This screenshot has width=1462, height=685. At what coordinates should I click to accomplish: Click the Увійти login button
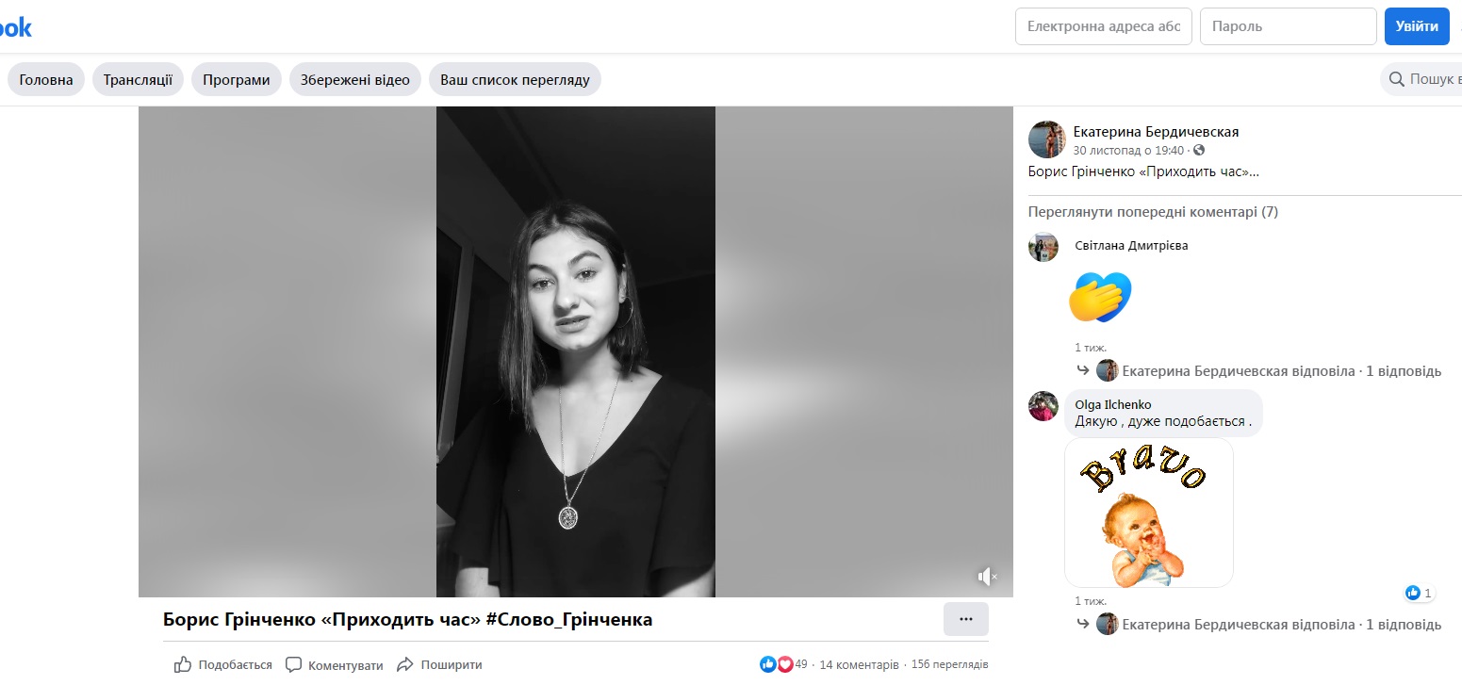(x=1417, y=26)
